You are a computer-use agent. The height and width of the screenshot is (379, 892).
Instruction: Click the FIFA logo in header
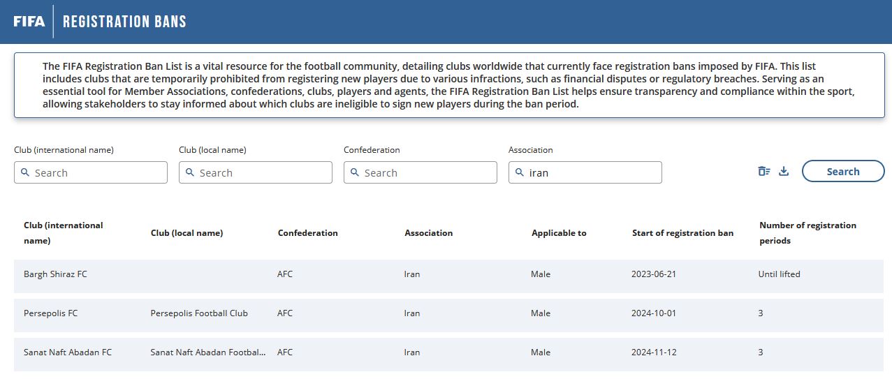(29, 21)
